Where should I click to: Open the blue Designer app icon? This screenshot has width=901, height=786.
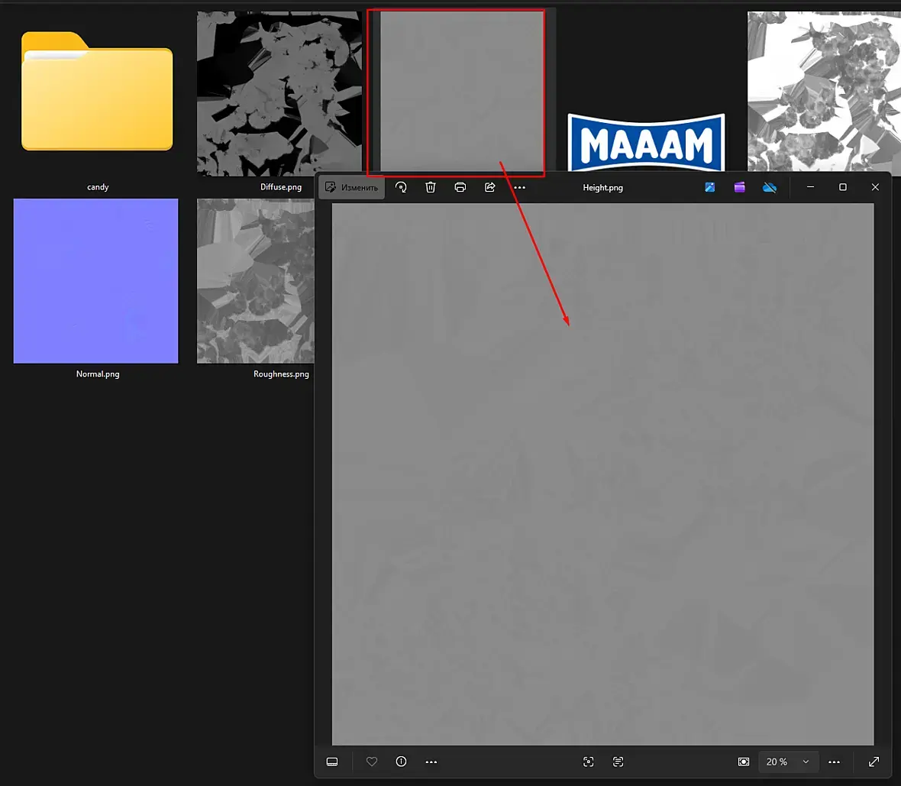coord(709,187)
